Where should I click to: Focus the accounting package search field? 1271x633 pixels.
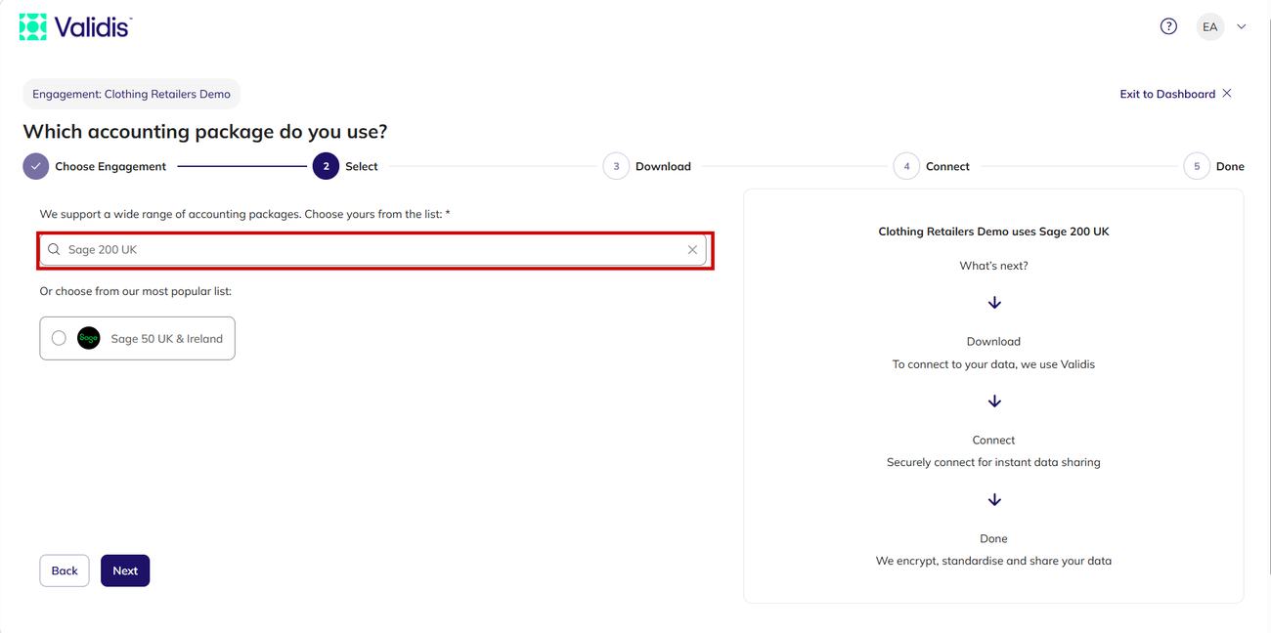click(x=373, y=249)
